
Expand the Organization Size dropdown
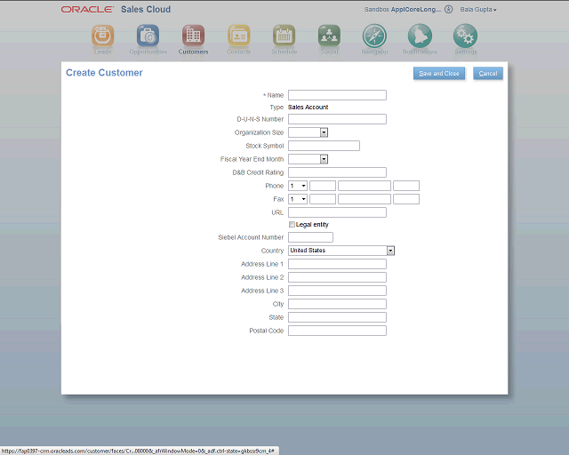(324, 132)
